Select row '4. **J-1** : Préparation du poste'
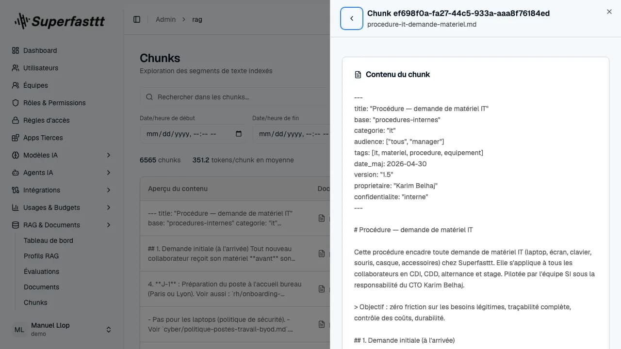The width and height of the screenshot is (621, 349). pyautogui.click(x=235, y=289)
